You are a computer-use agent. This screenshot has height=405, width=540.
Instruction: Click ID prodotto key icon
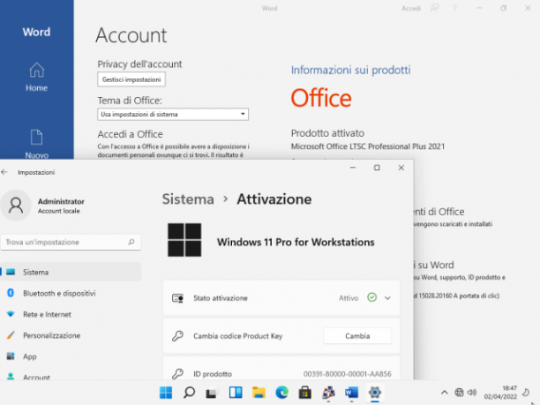point(177,373)
